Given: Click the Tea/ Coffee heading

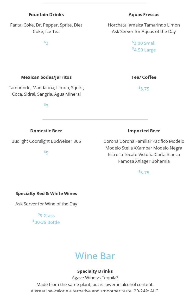Looking at the screenshot, I should 144,77.
